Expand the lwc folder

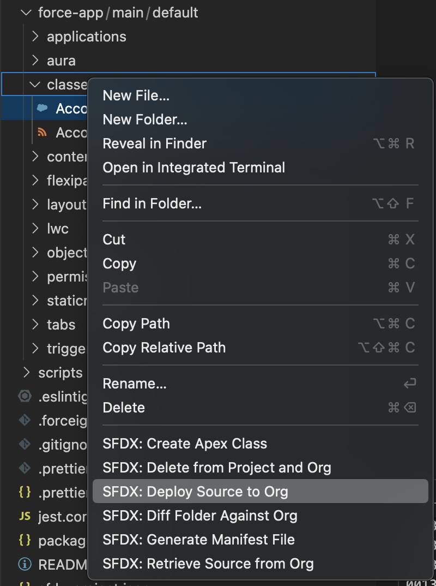tap(56, 229)
